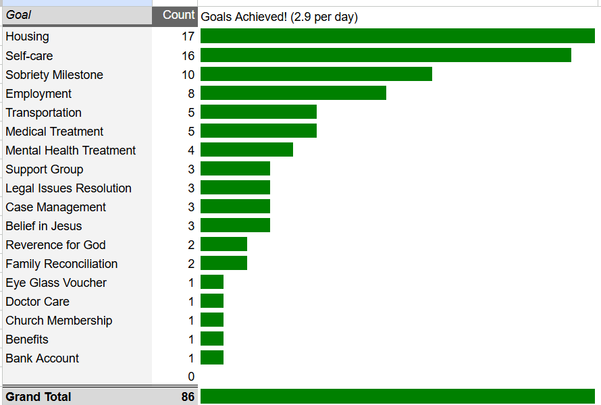This screenshot has width=601, height=405.
Task: Click the Bank Account count 1
Action: coord(191,358)
